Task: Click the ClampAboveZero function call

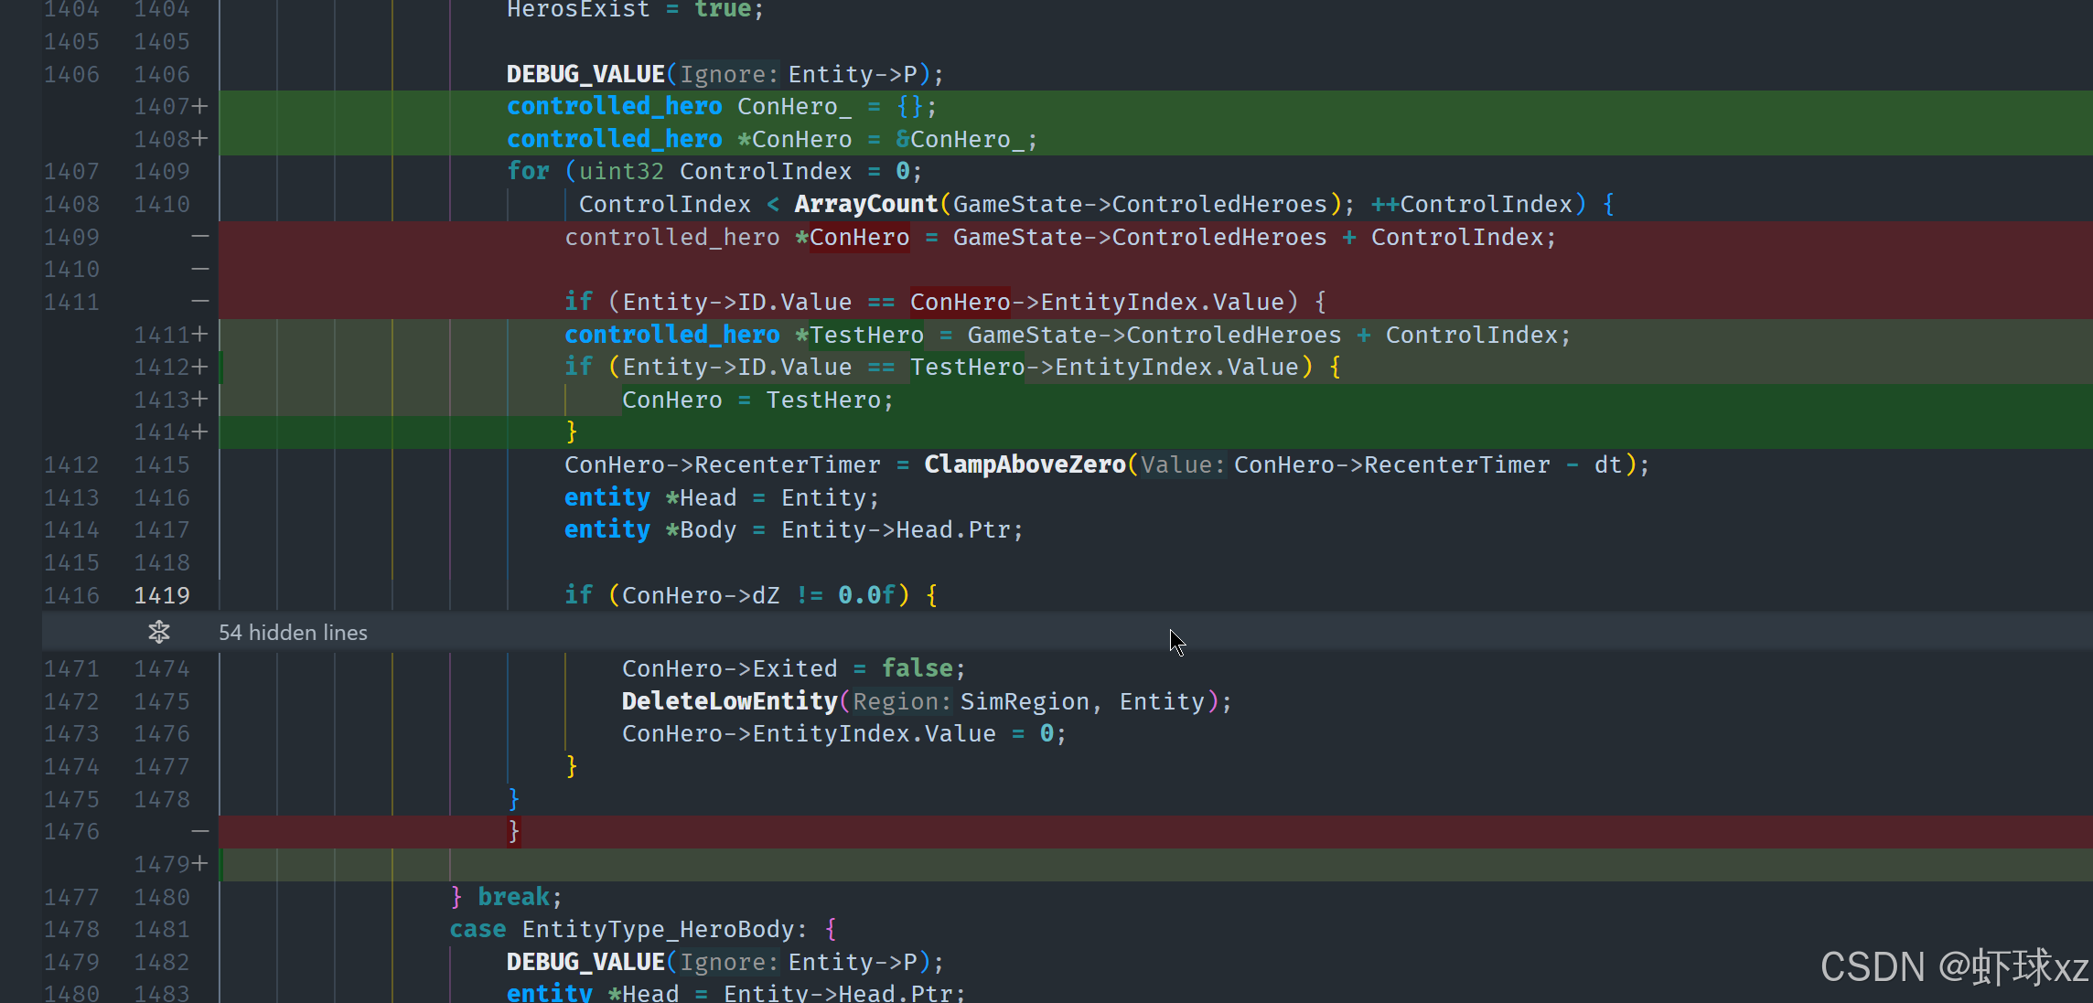Action: [x=1024, y=464]
